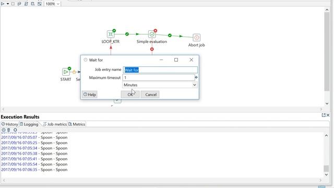Switch to the Metrics tab
The width and height of the screenshot is (334, 188).
pyautogui.click(x=77, y=124)
